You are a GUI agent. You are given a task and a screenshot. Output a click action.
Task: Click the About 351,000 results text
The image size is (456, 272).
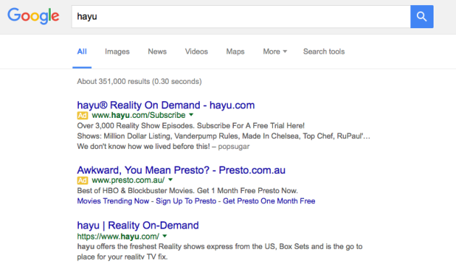pos(139,81)
